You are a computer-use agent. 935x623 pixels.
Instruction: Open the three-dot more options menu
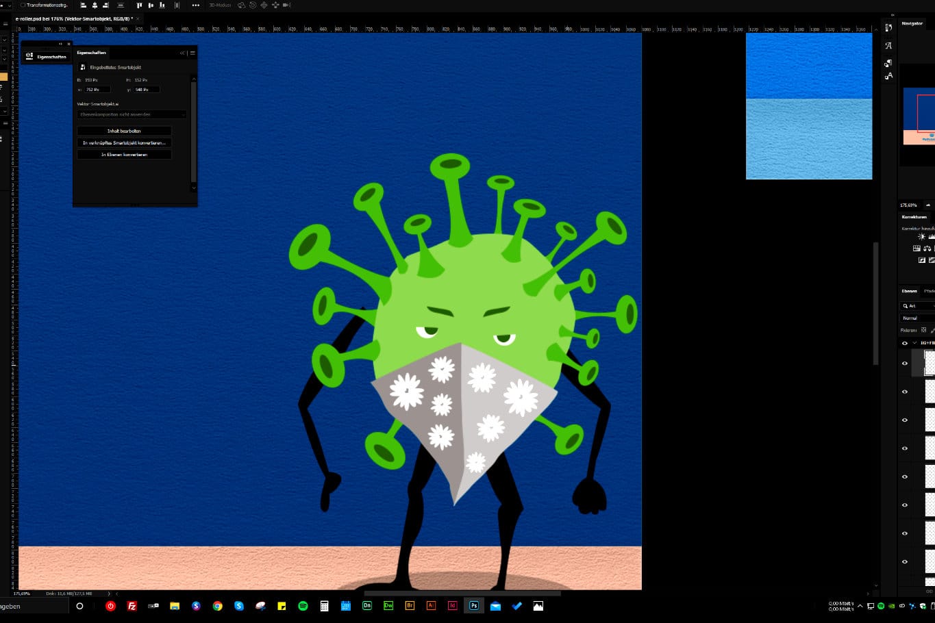pos(196,5)
